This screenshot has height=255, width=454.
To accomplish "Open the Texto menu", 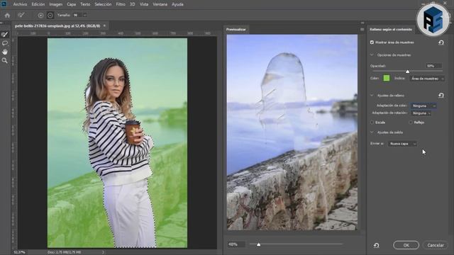I will point(85,4).
